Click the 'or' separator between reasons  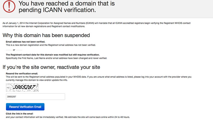[x=14, y=50]
